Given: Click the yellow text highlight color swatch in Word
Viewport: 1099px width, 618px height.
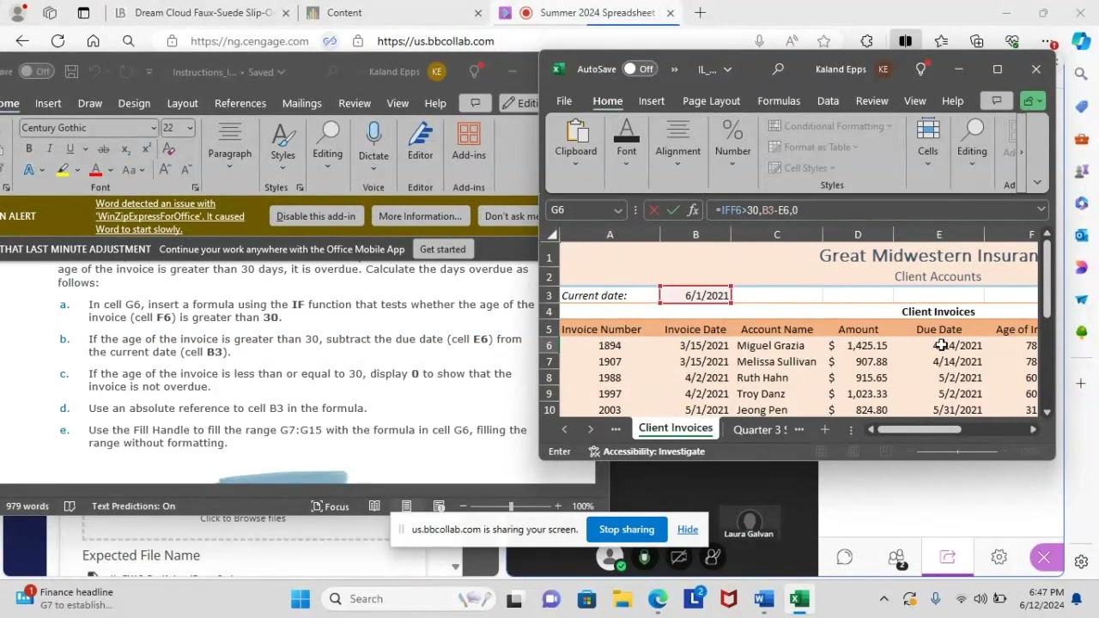Looking at the screenshot, I should click(63, 170).
